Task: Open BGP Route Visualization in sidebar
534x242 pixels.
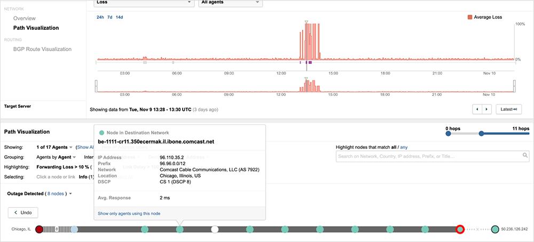Action: coord(42,49)
